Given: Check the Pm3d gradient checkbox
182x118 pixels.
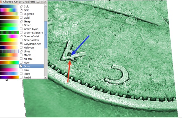Looking at the screenshot, I should [21, 77].
